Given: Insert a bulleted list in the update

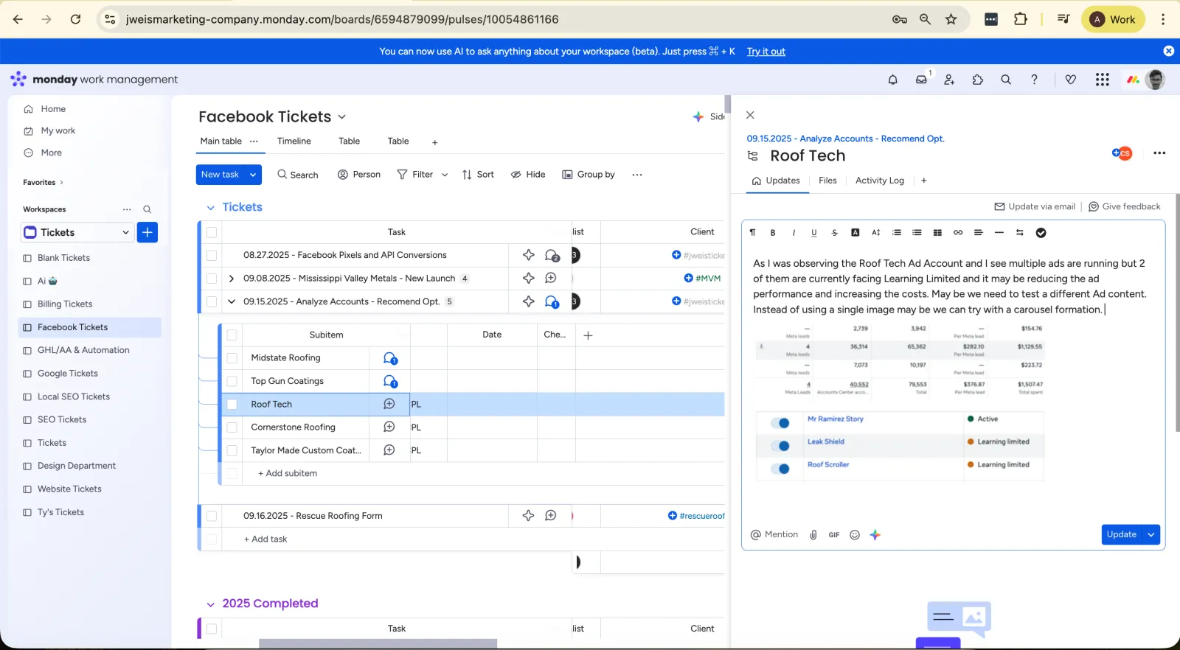Looking at the screenshot, I should 917,233.
